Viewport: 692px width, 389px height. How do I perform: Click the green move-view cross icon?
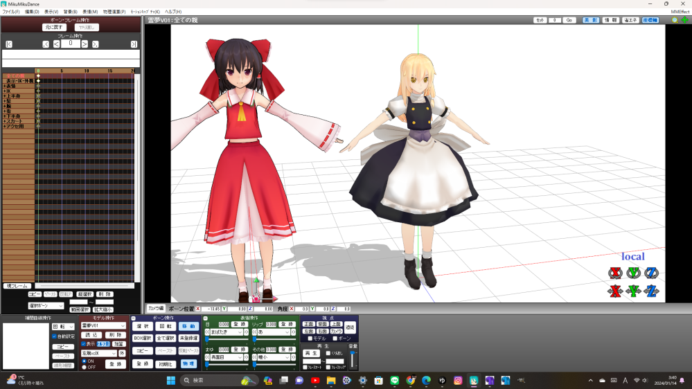pyautogui.click(x=685, y=20)
